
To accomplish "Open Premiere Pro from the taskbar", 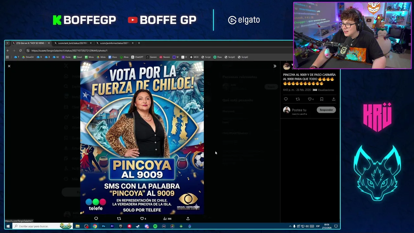I will click(112, 226).
